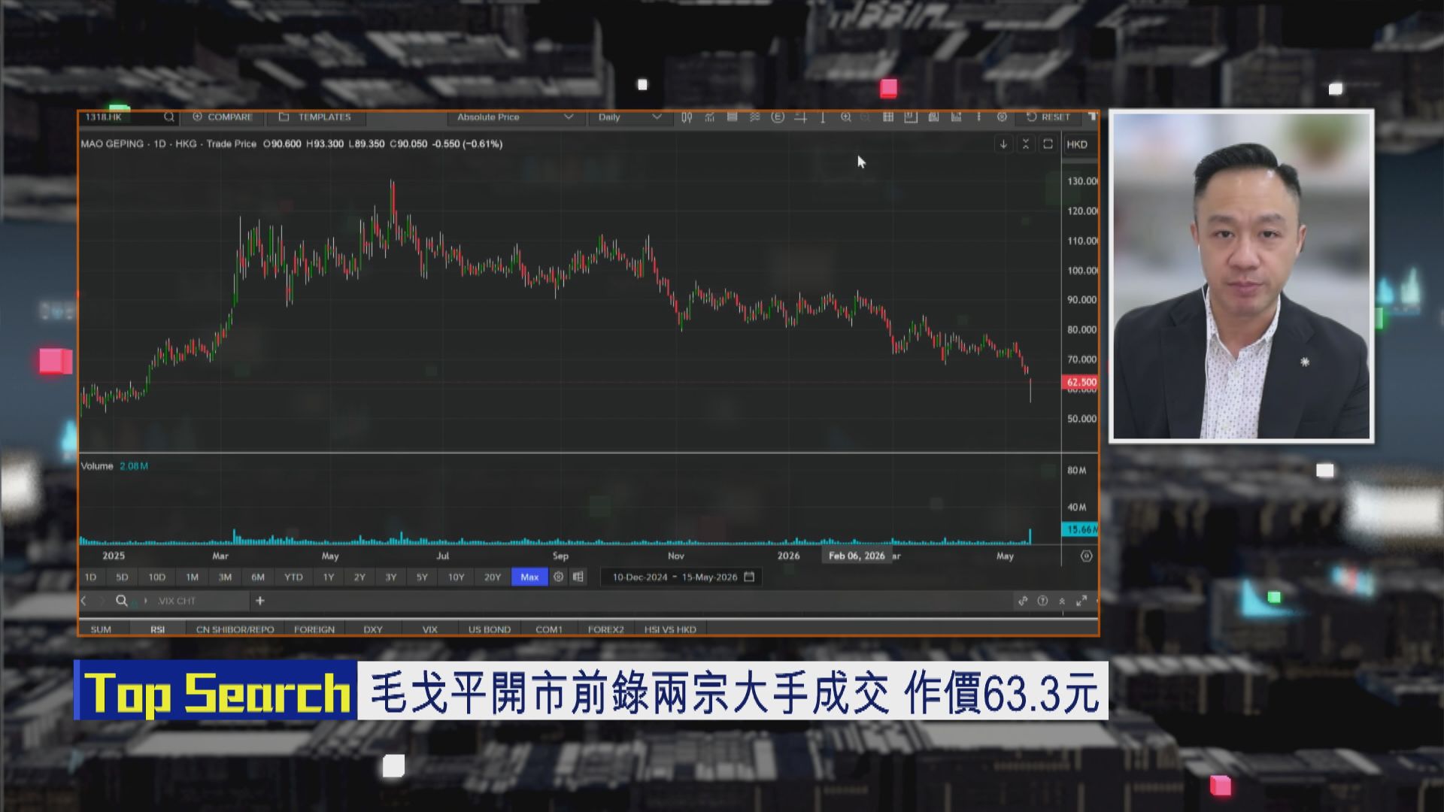The width and height of the screenshot is (1444, 812).
Task: Open the time axis settings circle icon
Action: (x=1086, y=556)
